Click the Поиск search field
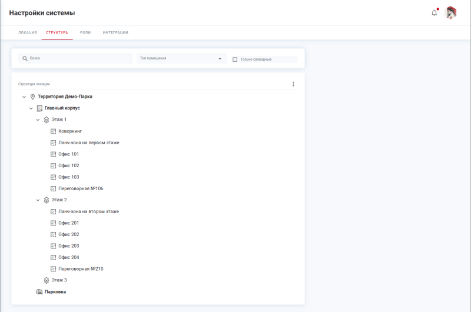Image resolution: width=471 pixels, height=312 pixels. pyautogui.click(x=79, y=59)
